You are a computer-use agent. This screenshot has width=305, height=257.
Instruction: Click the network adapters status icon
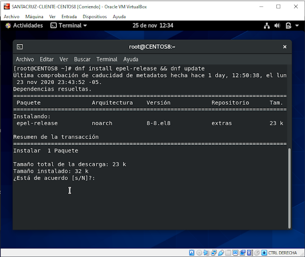(213, 253)
